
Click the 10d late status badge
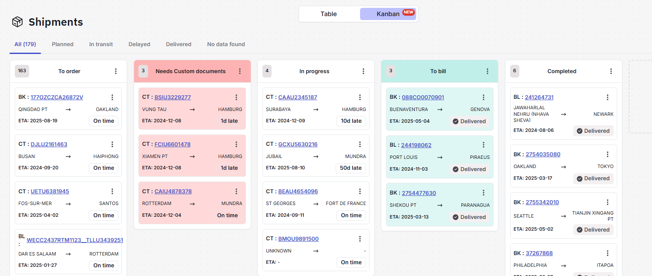351,121
